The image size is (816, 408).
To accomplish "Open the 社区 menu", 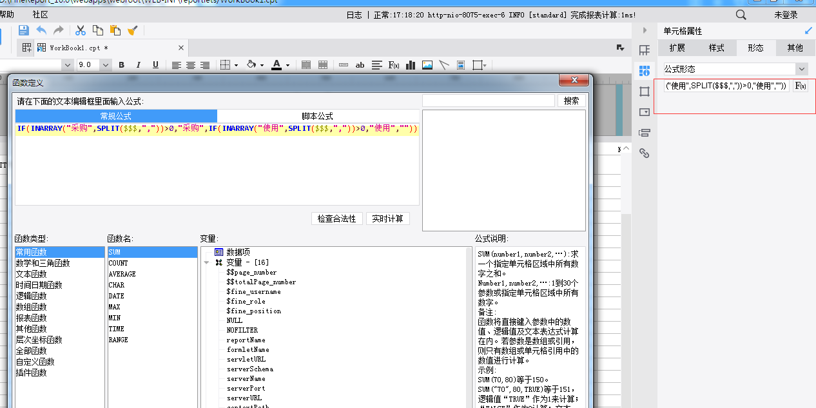I will [x=40, y=14].
